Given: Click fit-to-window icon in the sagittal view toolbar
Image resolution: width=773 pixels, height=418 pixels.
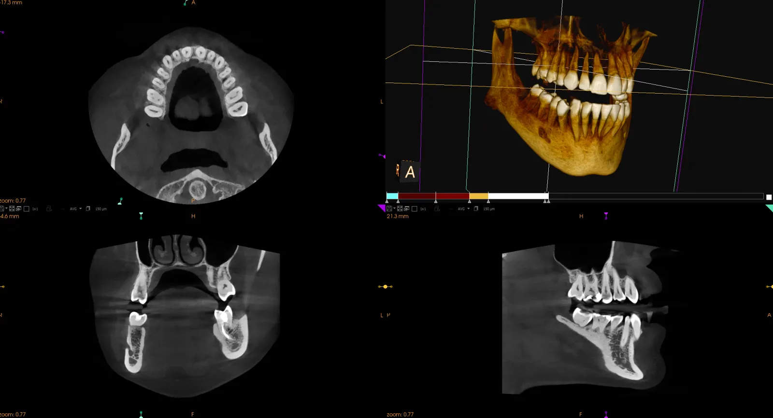Looking at the screenshot, I should (x=400, y=209).
